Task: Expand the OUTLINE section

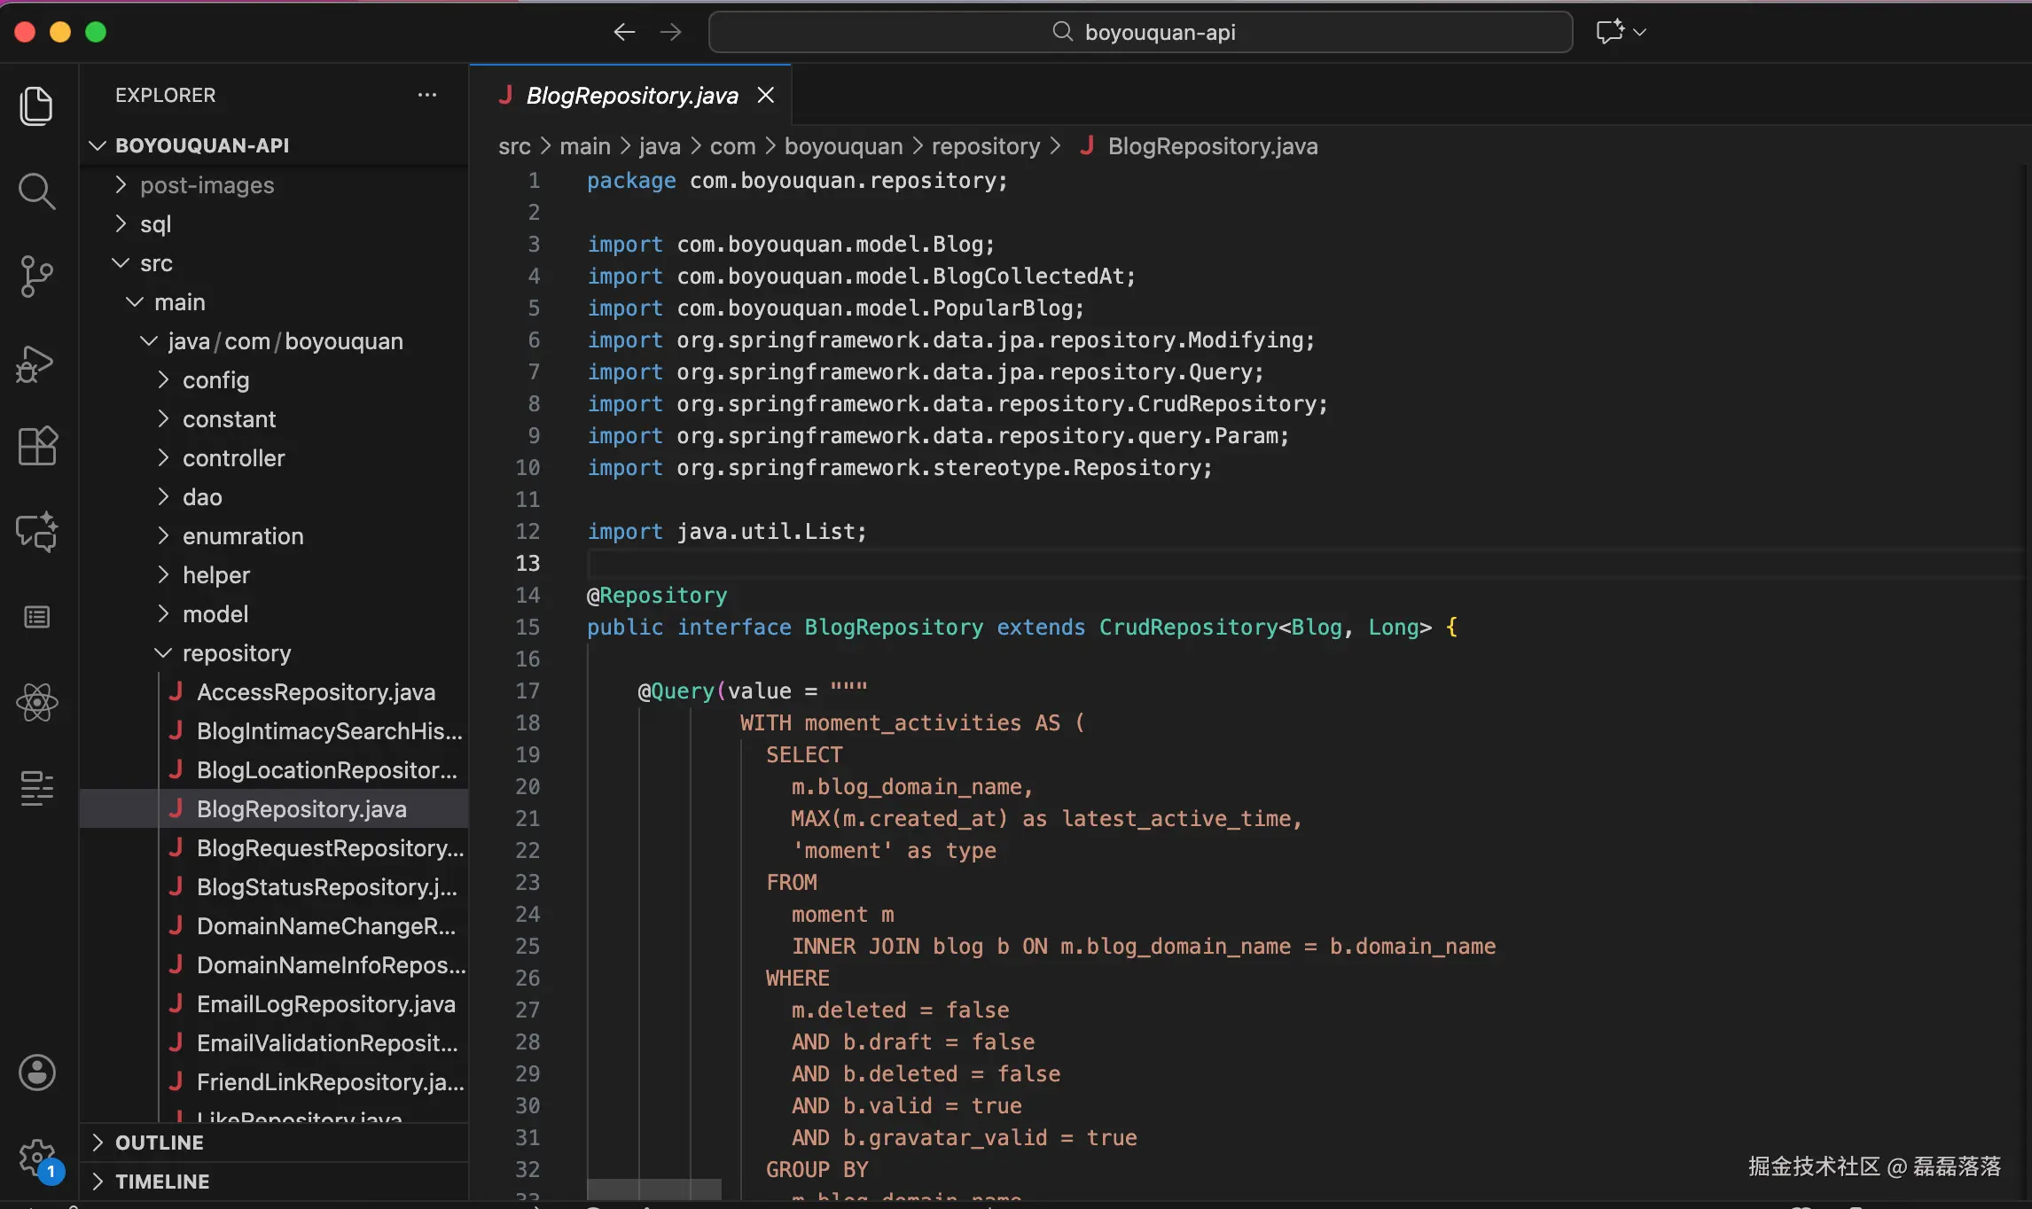Action: 160,1143
